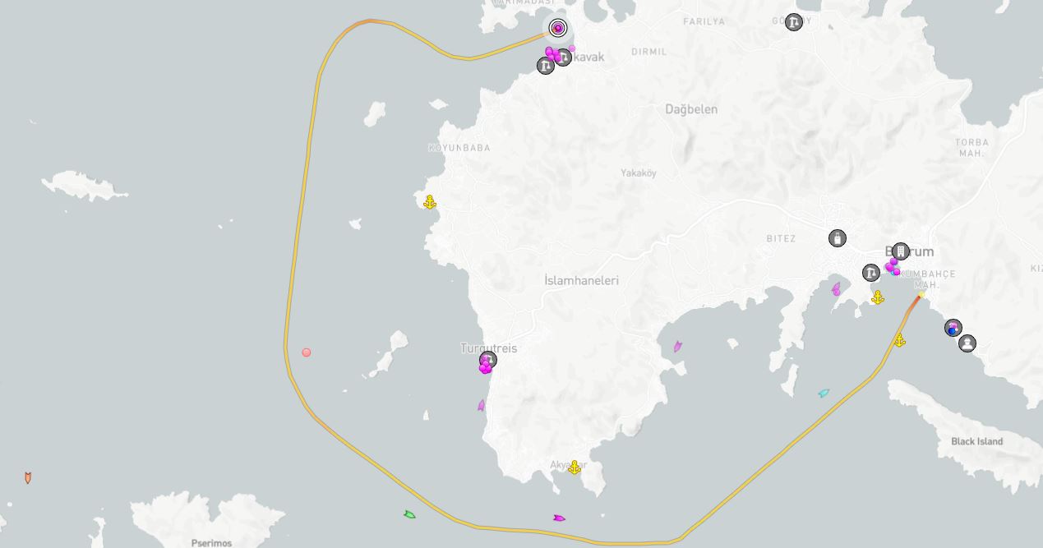Click the yellow anchor near Koyunbaba

tap(429, 202)
